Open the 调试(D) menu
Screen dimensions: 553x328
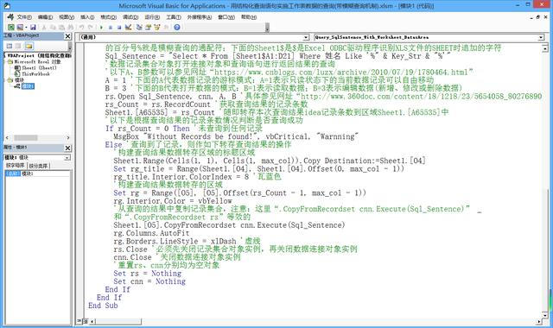pos(130,17)
